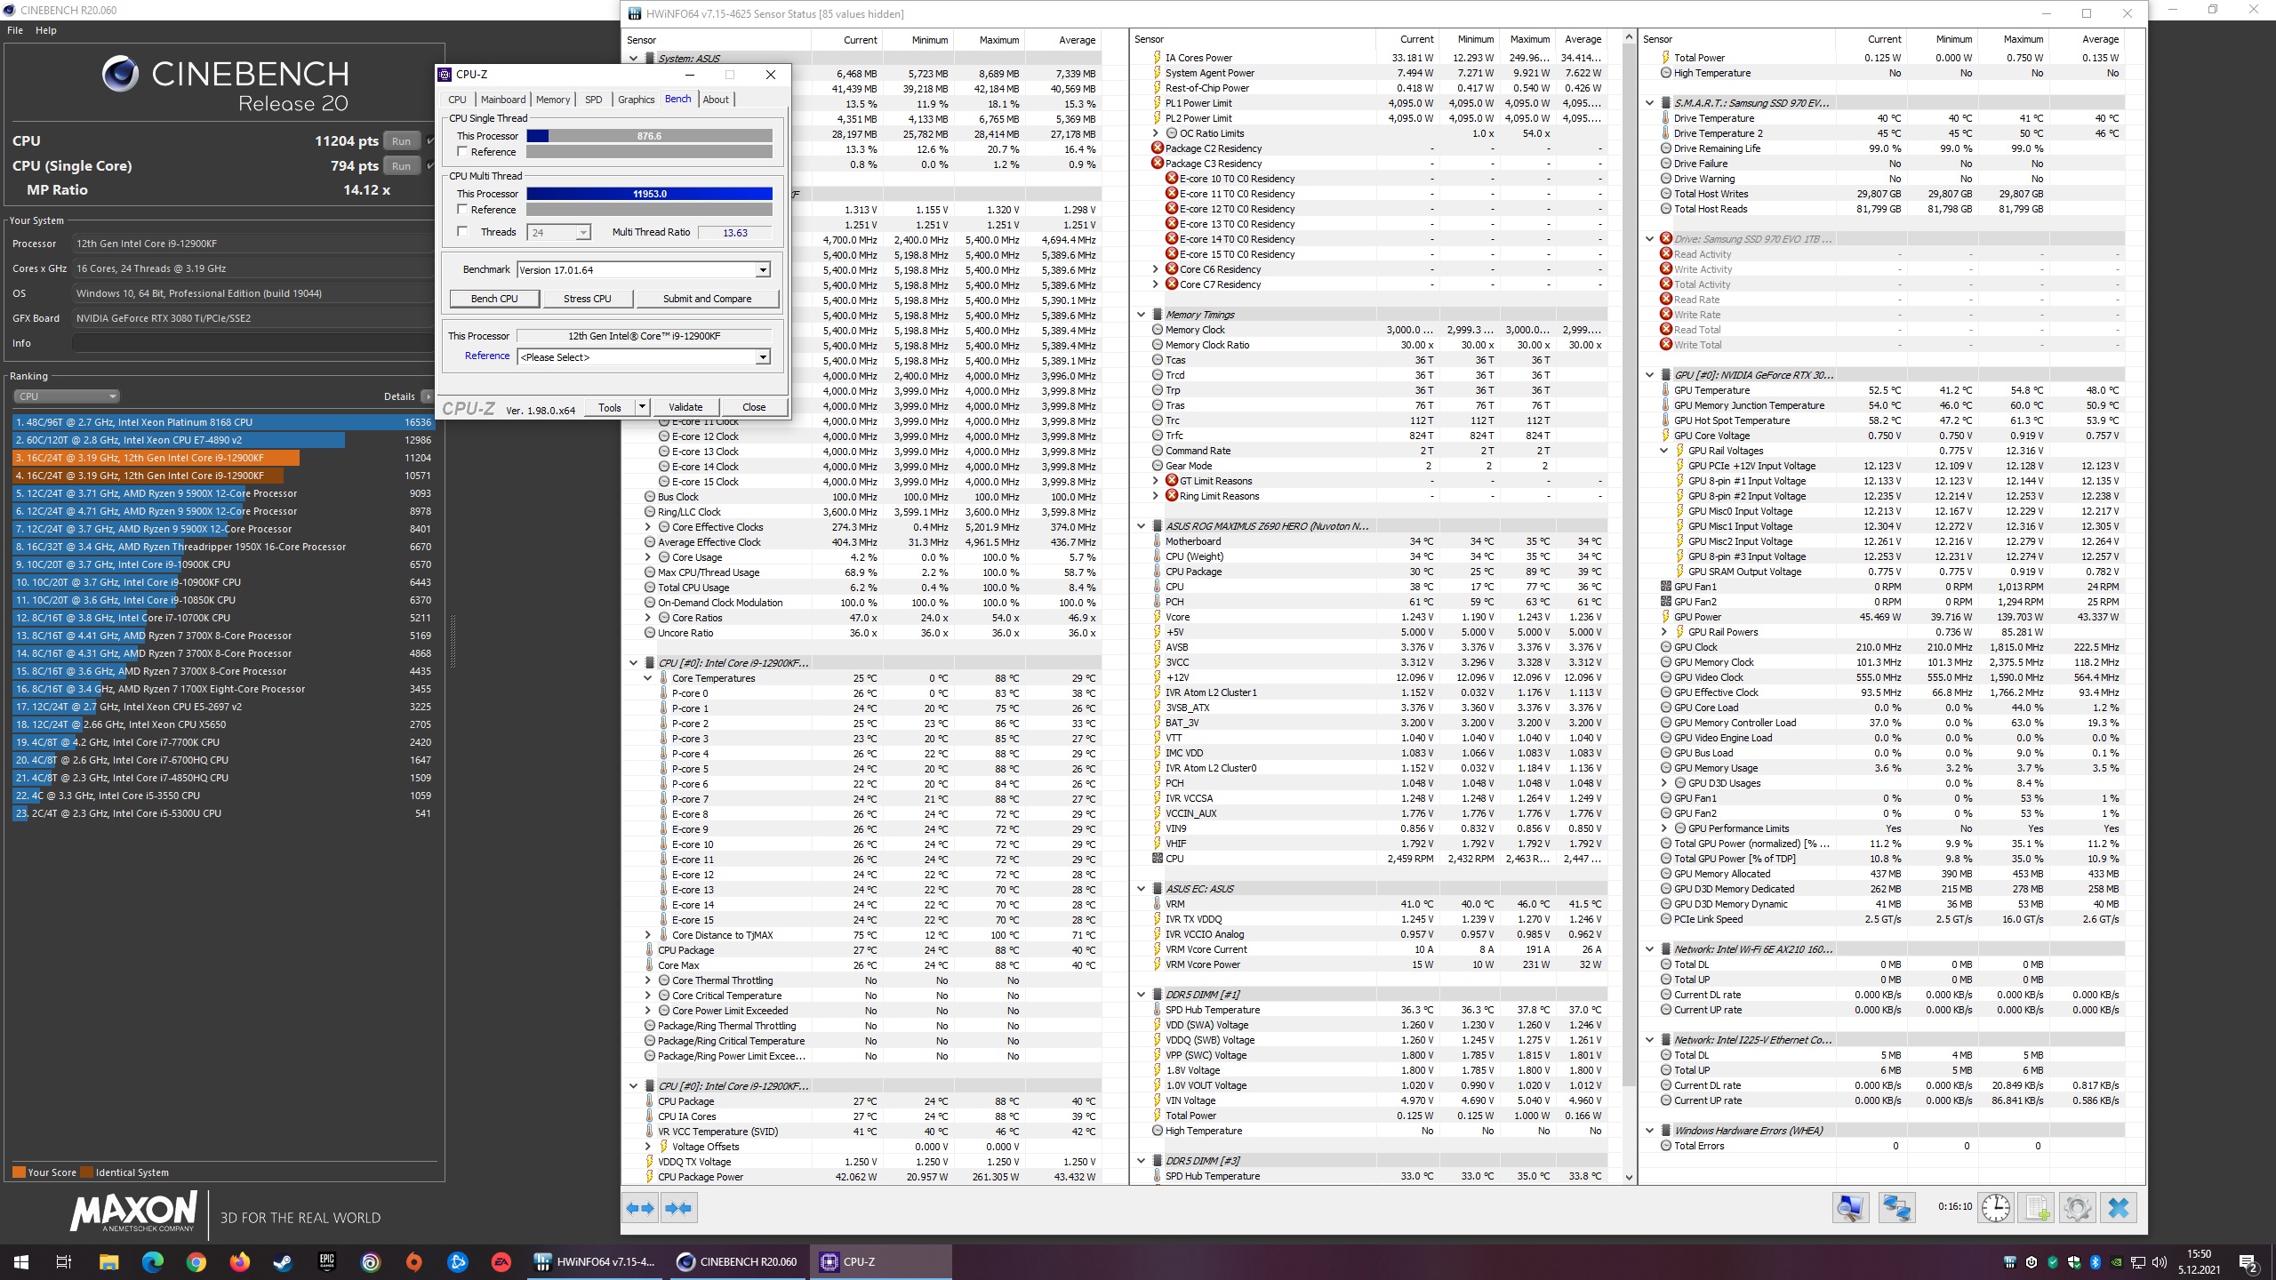Open Cinebench Help menu
The width and height of the screenshot is (2276, 1280).
coord(46,30)
